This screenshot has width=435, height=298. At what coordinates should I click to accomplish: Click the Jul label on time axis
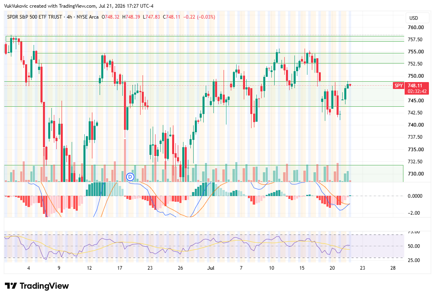211,268
